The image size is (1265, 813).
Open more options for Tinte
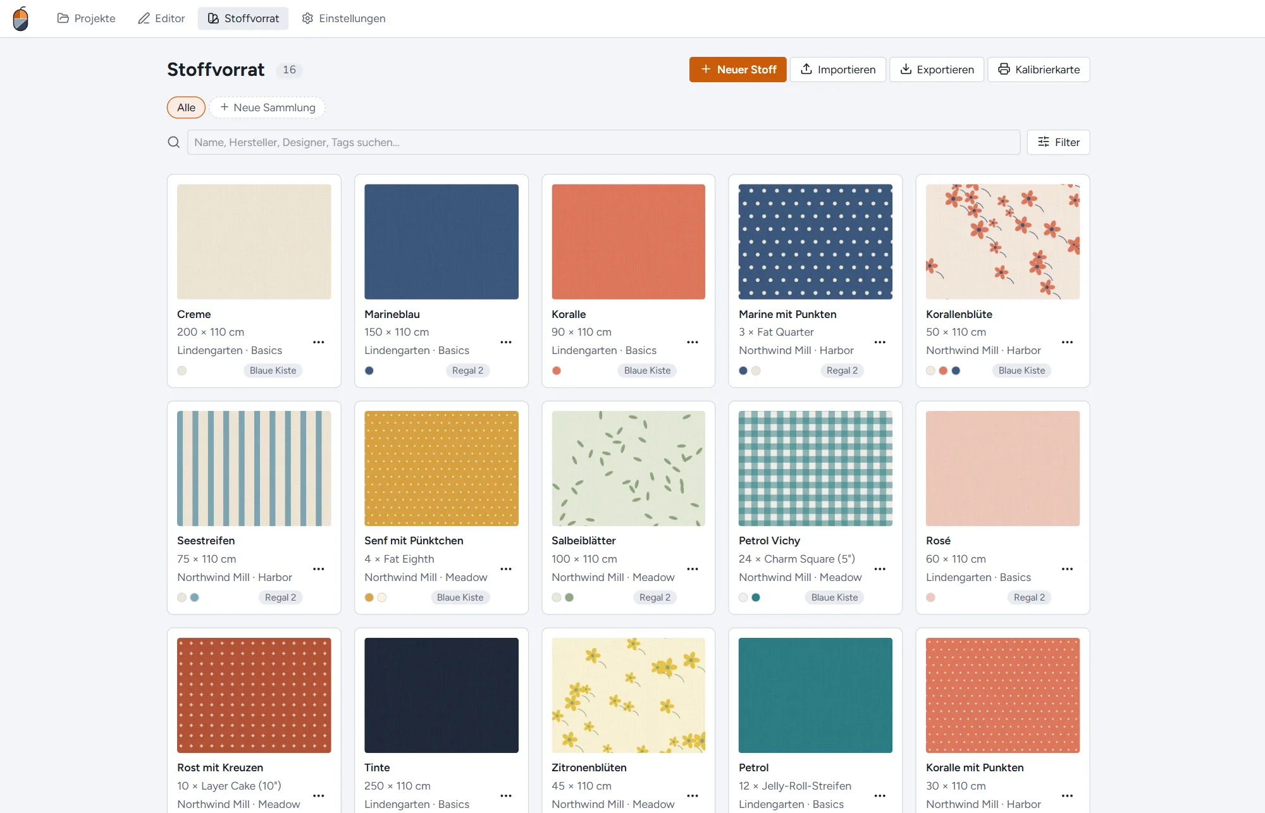point(506,796)
